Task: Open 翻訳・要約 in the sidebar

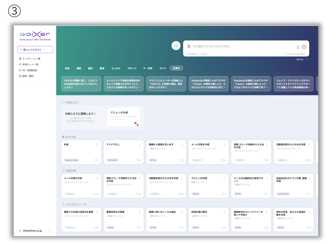Action: [x=28, y=76]
